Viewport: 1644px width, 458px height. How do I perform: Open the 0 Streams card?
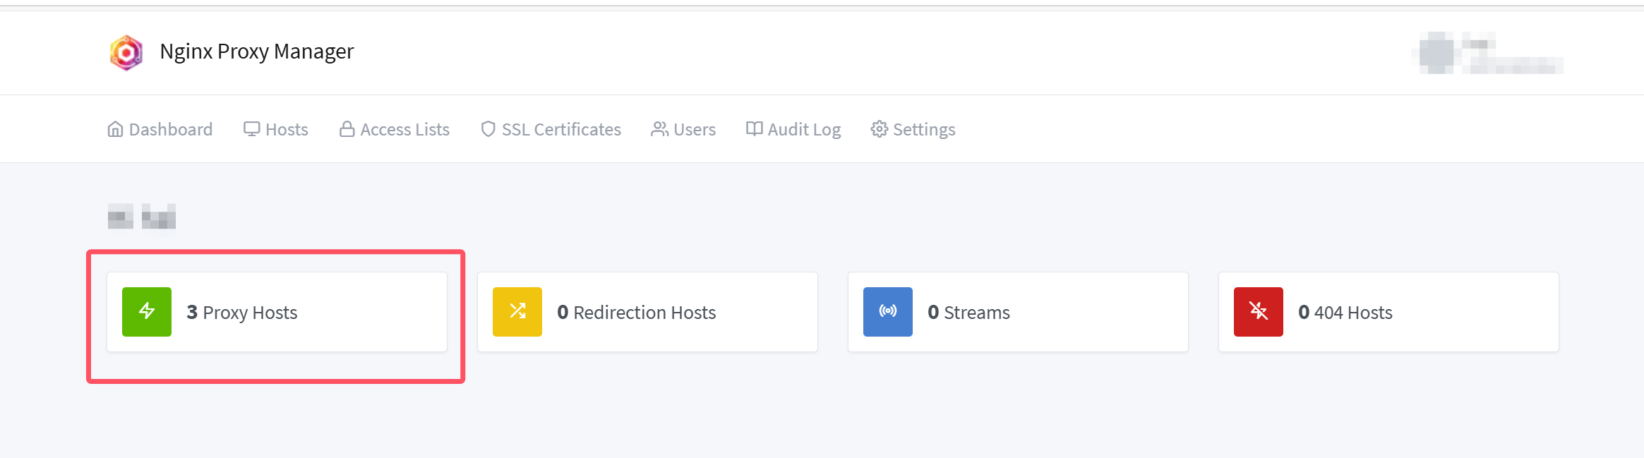1018,312
